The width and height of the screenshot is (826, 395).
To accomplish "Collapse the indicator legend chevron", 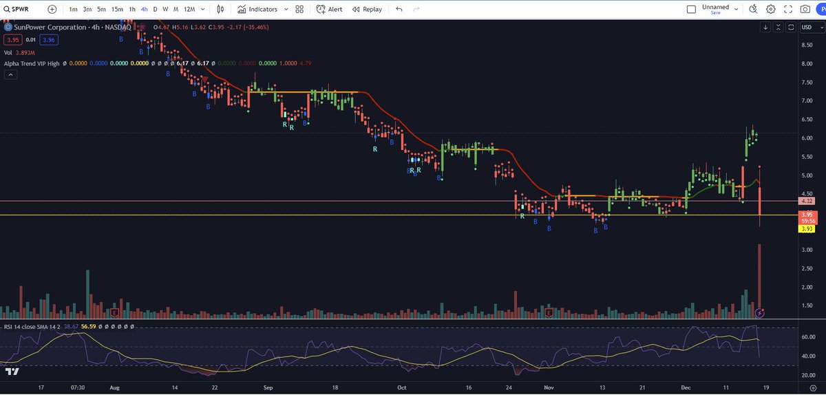I will tap(9, 75).
